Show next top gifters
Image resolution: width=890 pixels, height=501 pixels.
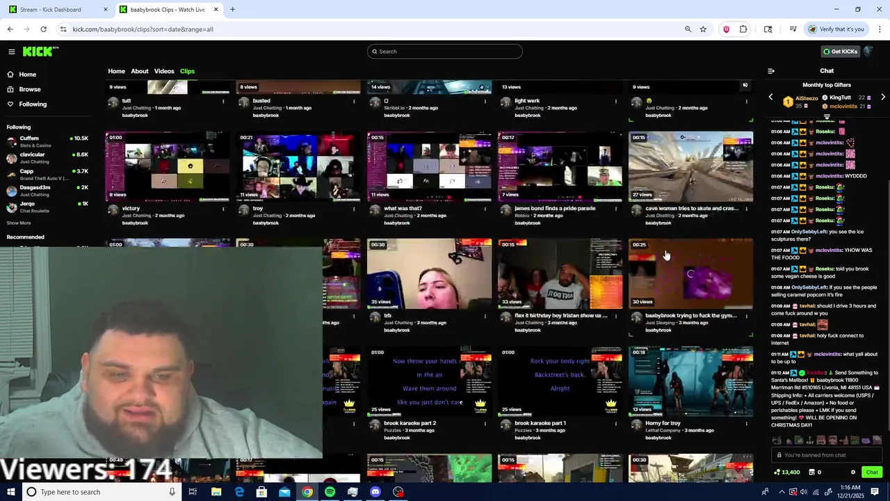[883, 97]
